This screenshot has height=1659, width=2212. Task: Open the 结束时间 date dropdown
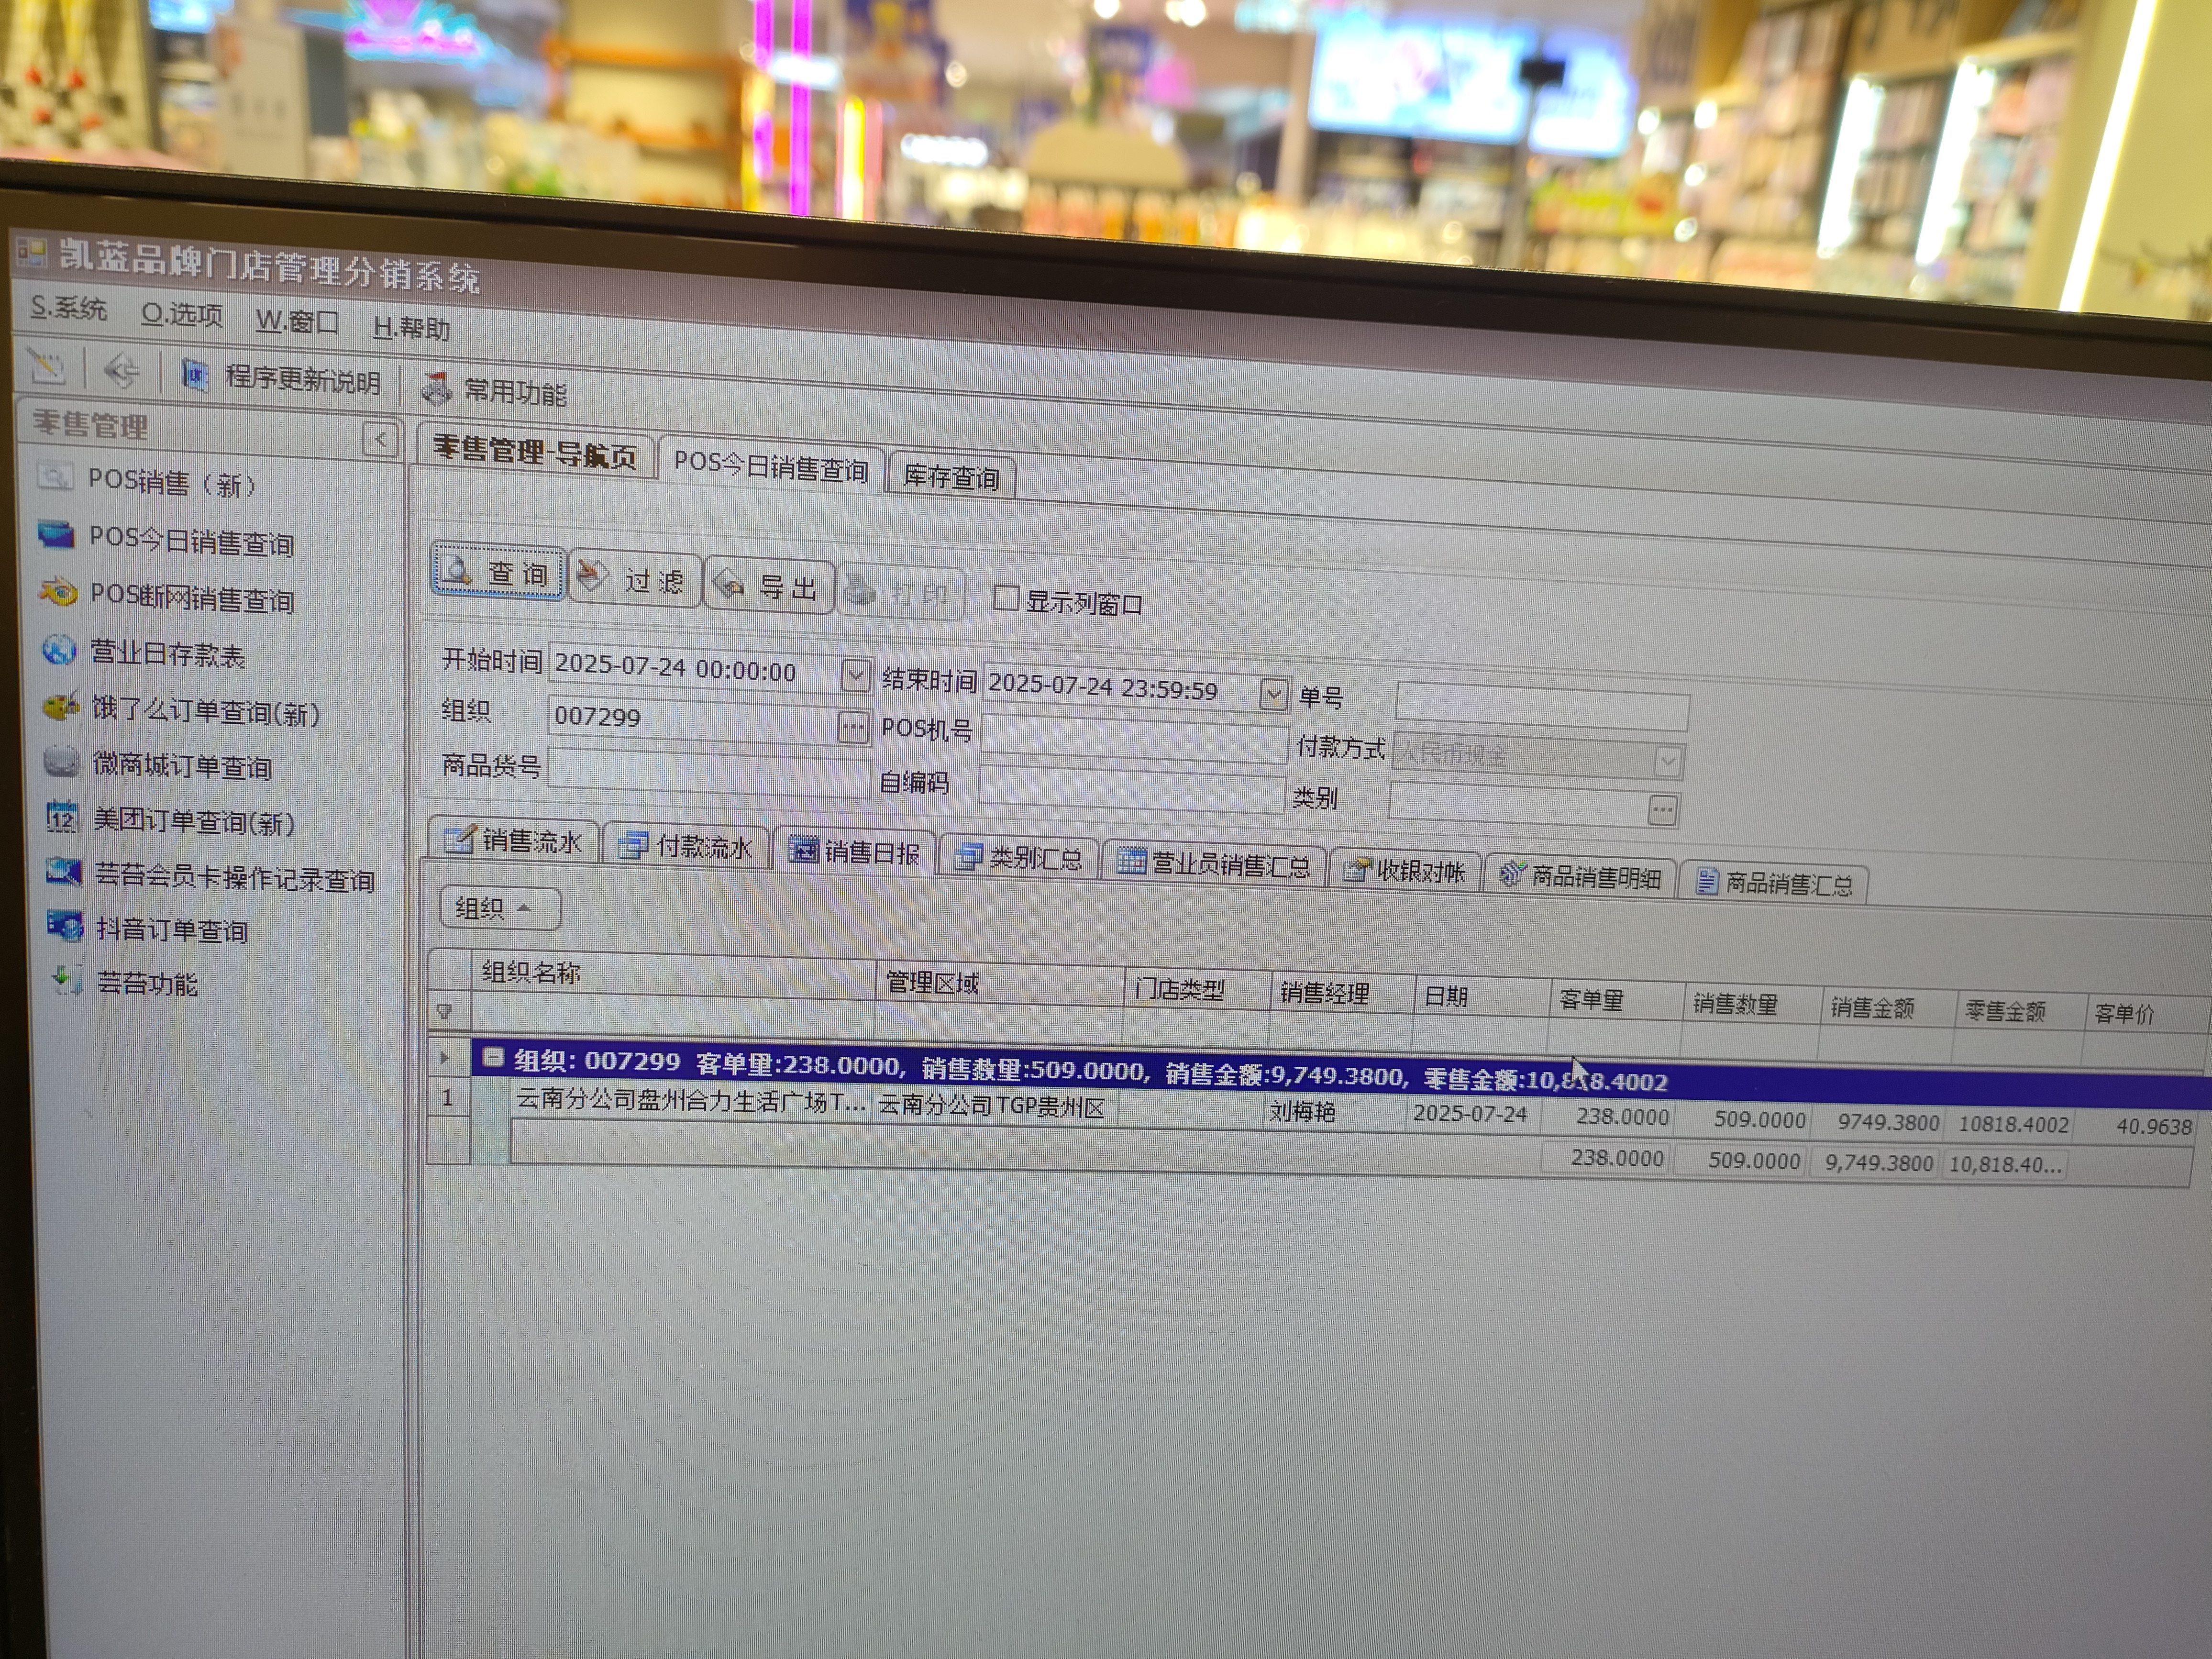1273,694
